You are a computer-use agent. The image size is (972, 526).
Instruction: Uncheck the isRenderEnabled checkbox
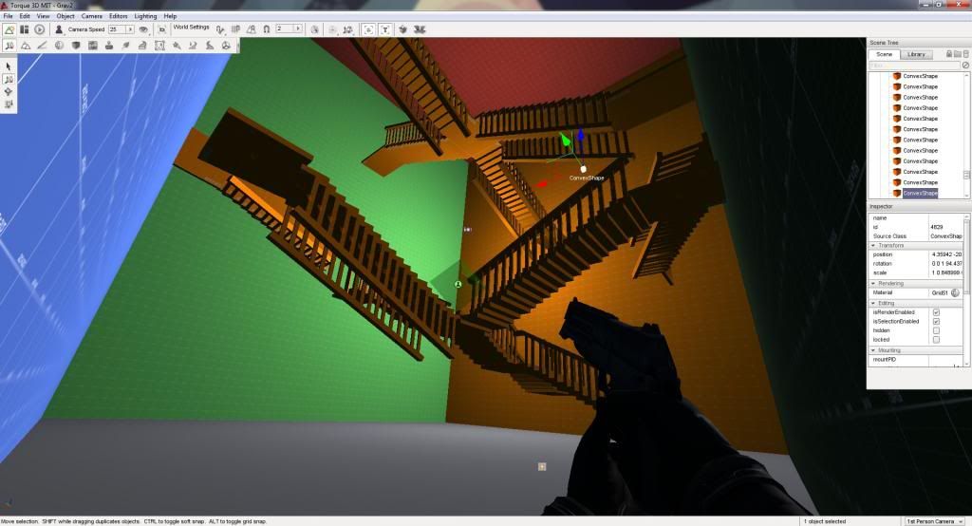pos(936,311)
